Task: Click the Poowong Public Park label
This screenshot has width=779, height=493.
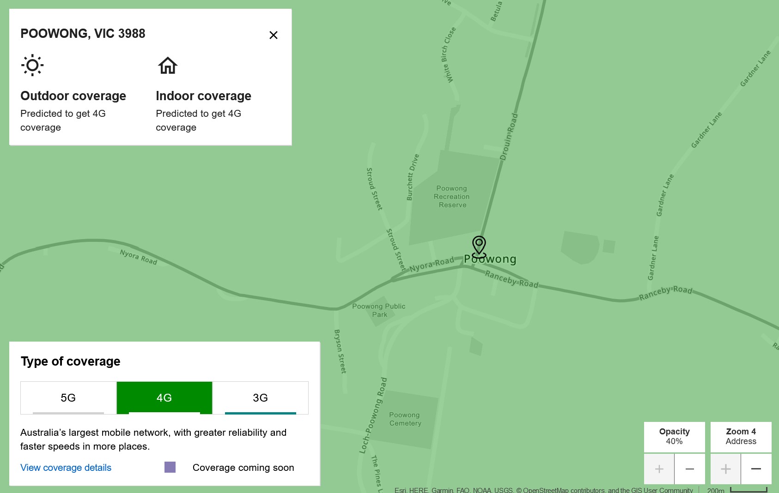Action: [379, 310]
